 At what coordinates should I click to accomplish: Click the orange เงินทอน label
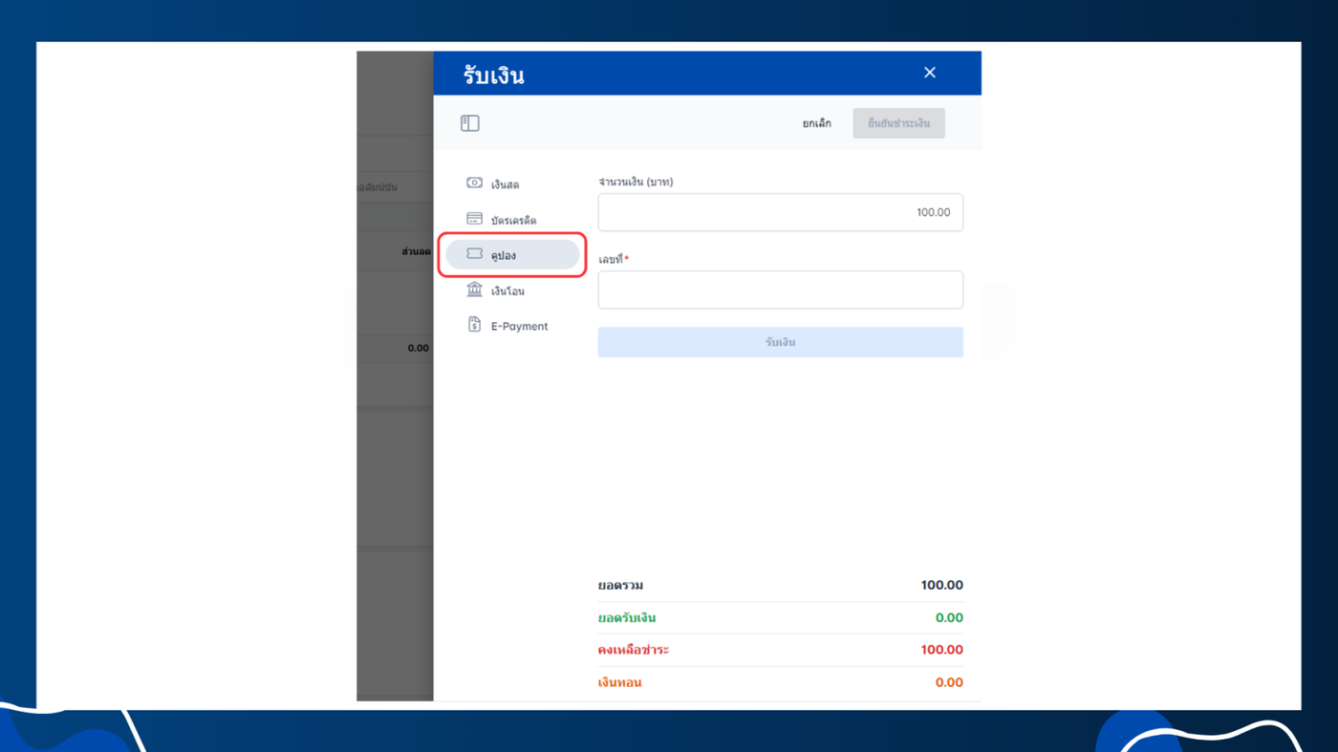click(619, 683)
